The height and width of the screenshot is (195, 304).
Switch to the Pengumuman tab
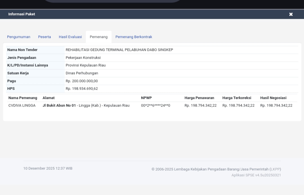pos(19,37)
